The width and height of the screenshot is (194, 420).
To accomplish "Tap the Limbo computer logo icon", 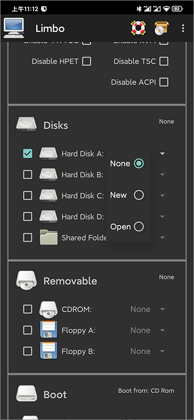I will tap(14, 28).
